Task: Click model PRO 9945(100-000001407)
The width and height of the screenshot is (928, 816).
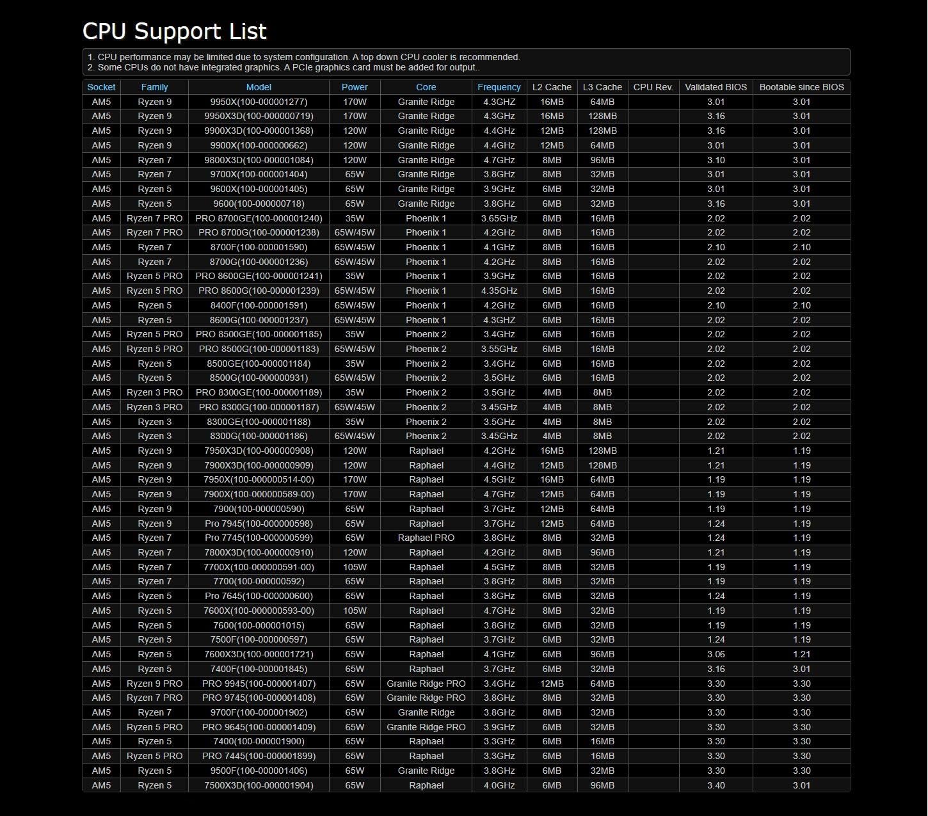Action: click(259, 684)
